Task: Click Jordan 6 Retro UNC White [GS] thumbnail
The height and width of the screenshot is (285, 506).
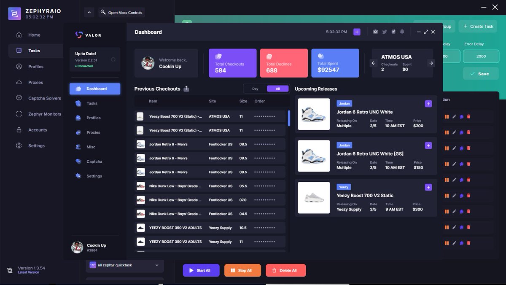Action: (314, 156)
